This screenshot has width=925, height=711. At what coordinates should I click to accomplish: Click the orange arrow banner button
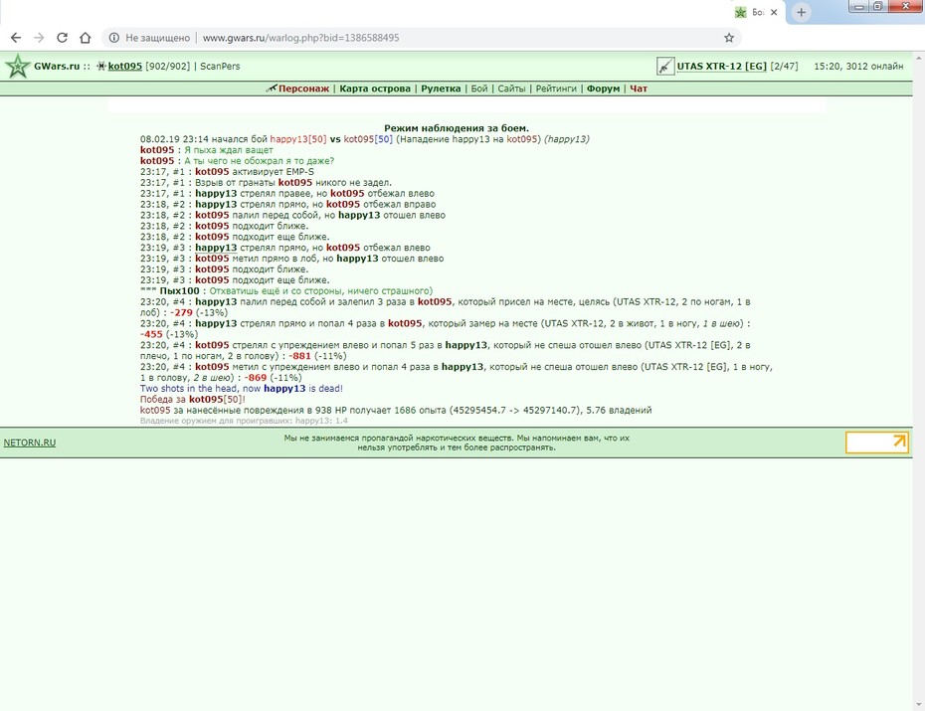(x=876, y=443)
